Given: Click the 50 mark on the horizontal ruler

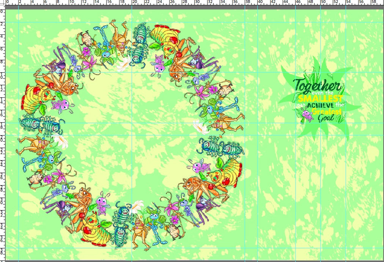Looking at the screenshot, I should 322,3.
